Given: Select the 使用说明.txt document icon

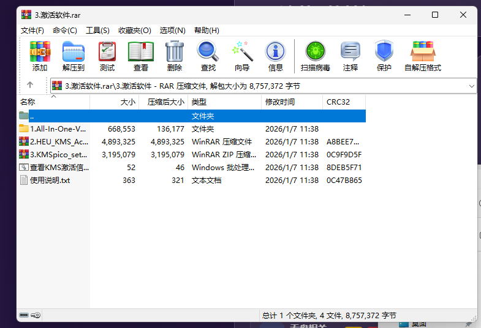Looking at the screenshot, I should tap(24, 180).
